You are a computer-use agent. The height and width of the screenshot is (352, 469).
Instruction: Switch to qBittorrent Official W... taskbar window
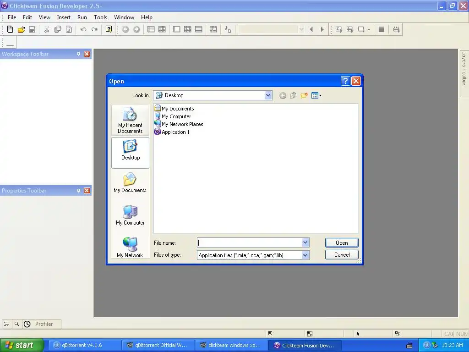coord(158,345)
